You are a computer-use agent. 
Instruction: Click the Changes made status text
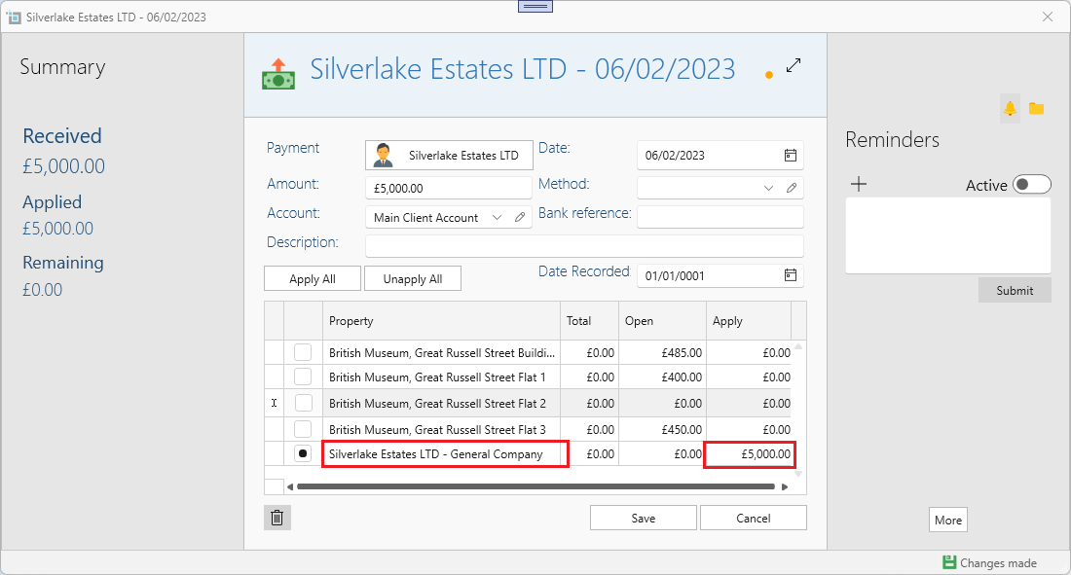[x=998, y=562]
